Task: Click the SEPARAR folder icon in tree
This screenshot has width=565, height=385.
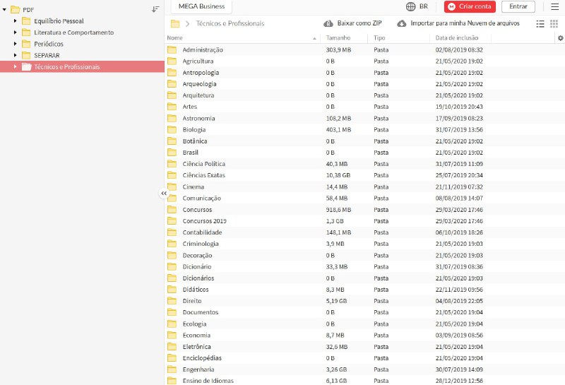Action: point(26,55)
